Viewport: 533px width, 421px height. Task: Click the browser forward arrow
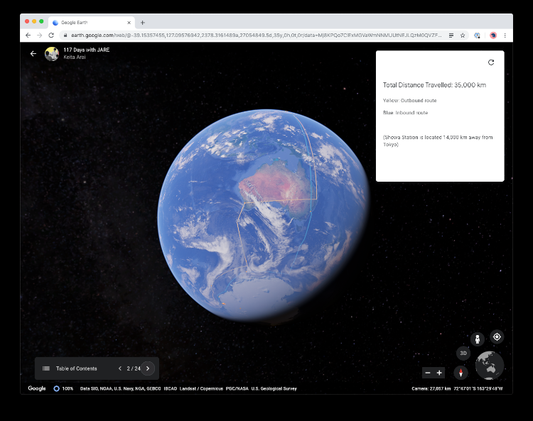39,35
